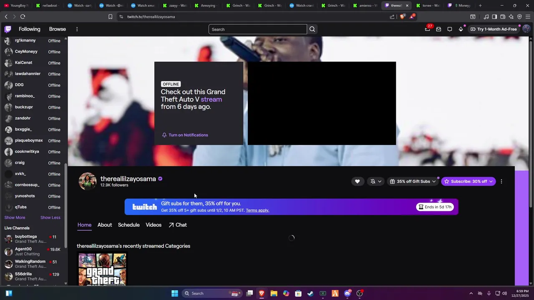
Task: Click the Terms apply link
Action: (x=257, y=210)
